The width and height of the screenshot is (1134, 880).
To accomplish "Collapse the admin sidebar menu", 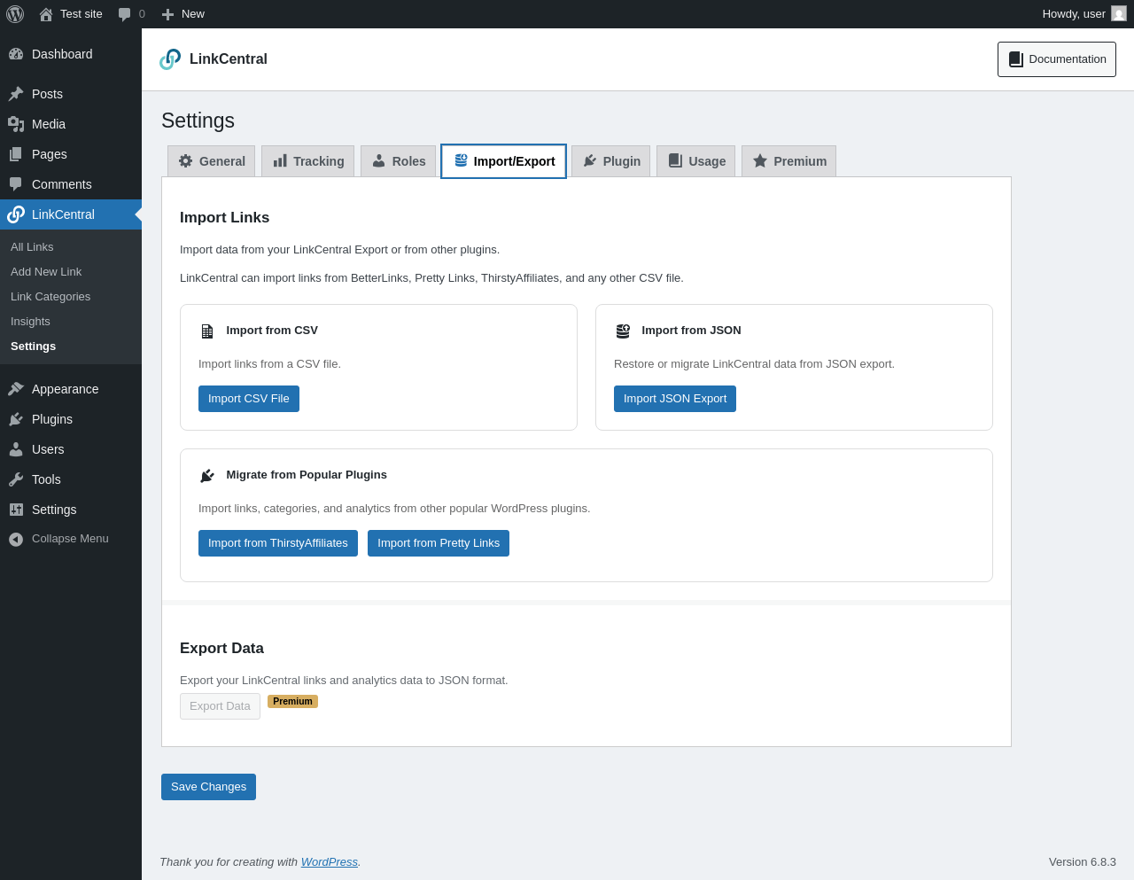I will [x=58, y=539].
